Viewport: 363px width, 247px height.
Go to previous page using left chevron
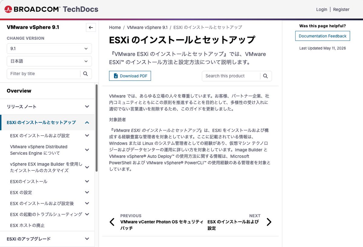[x=112, y=222]
